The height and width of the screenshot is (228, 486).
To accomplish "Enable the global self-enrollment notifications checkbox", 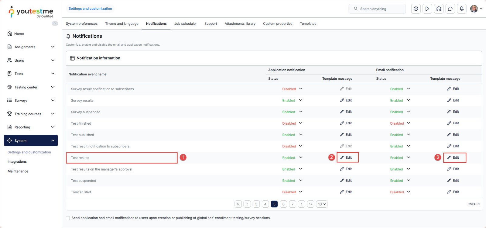I will click(x=68, y=218).
